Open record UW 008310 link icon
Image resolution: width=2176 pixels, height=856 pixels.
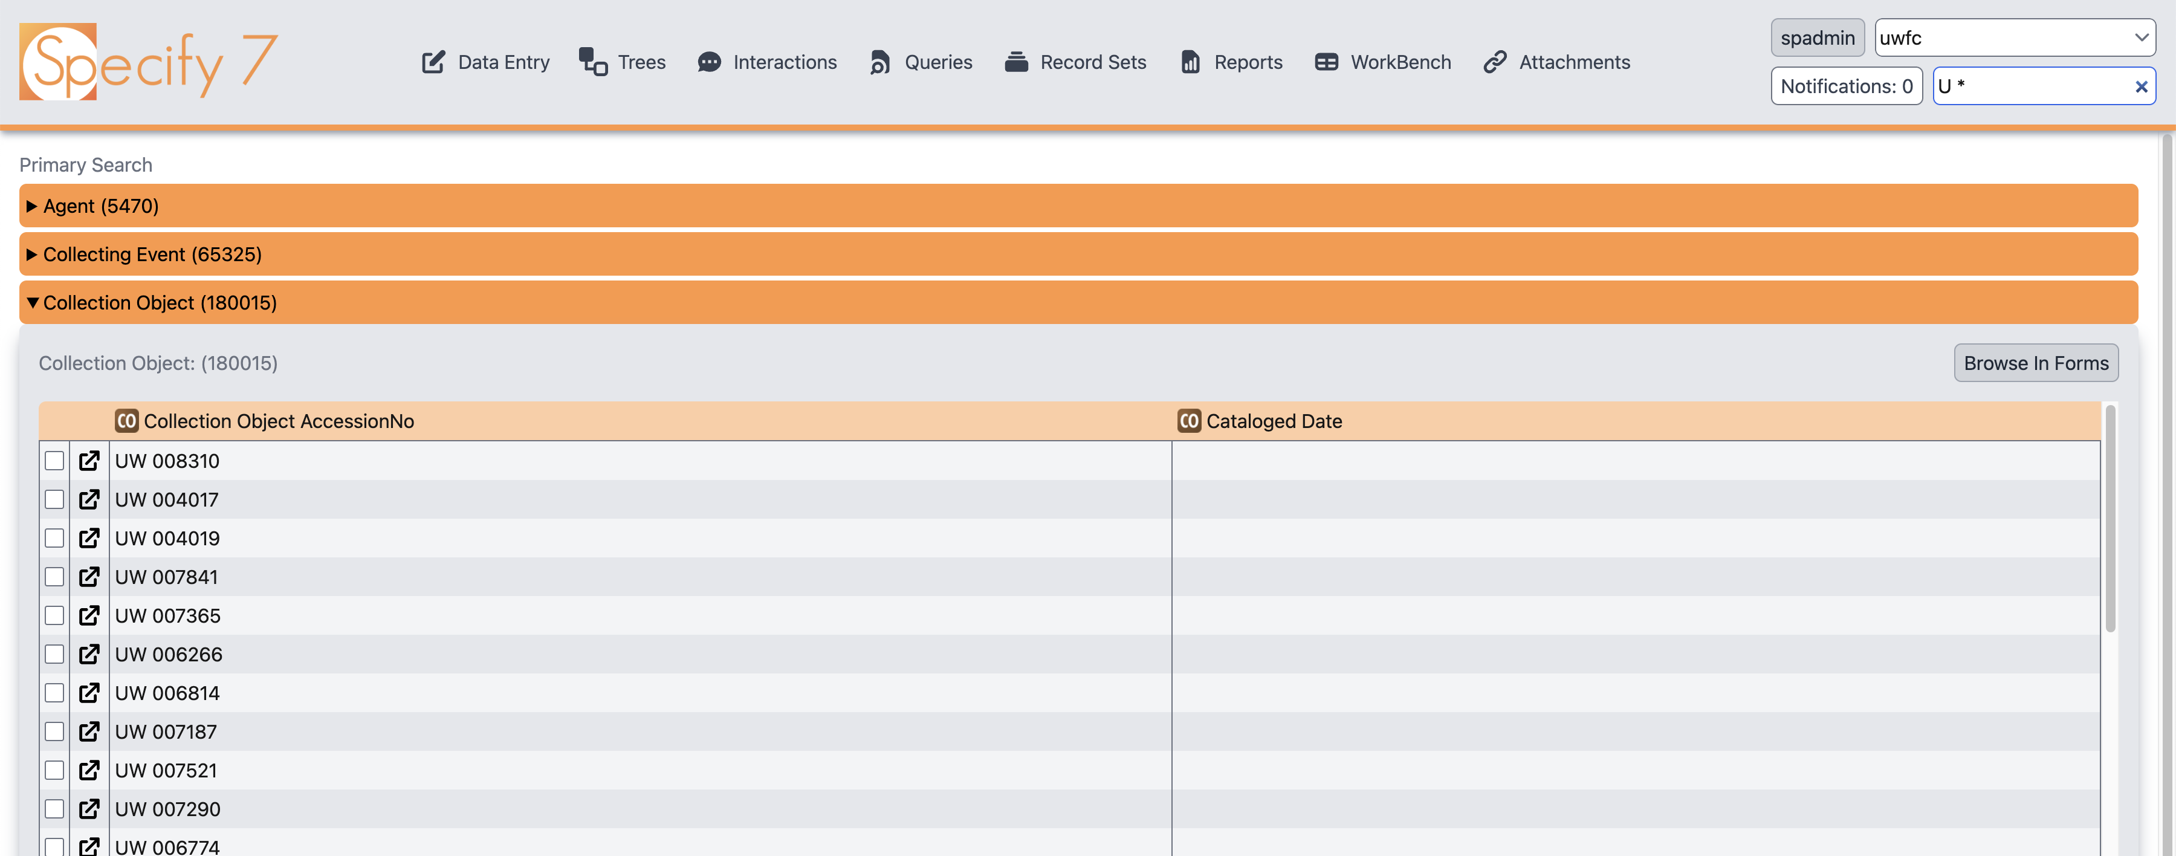point(89,461)
